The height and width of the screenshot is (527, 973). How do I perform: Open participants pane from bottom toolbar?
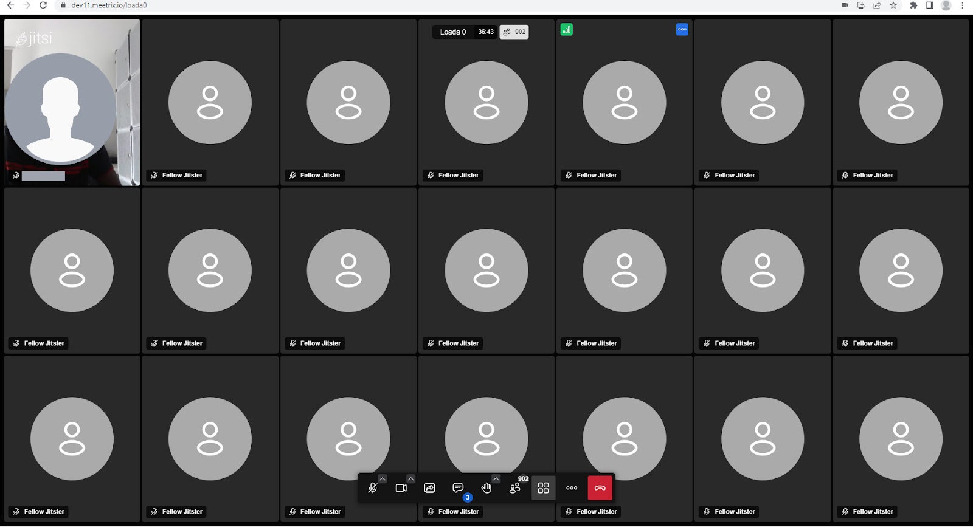(x=515, y=488)
